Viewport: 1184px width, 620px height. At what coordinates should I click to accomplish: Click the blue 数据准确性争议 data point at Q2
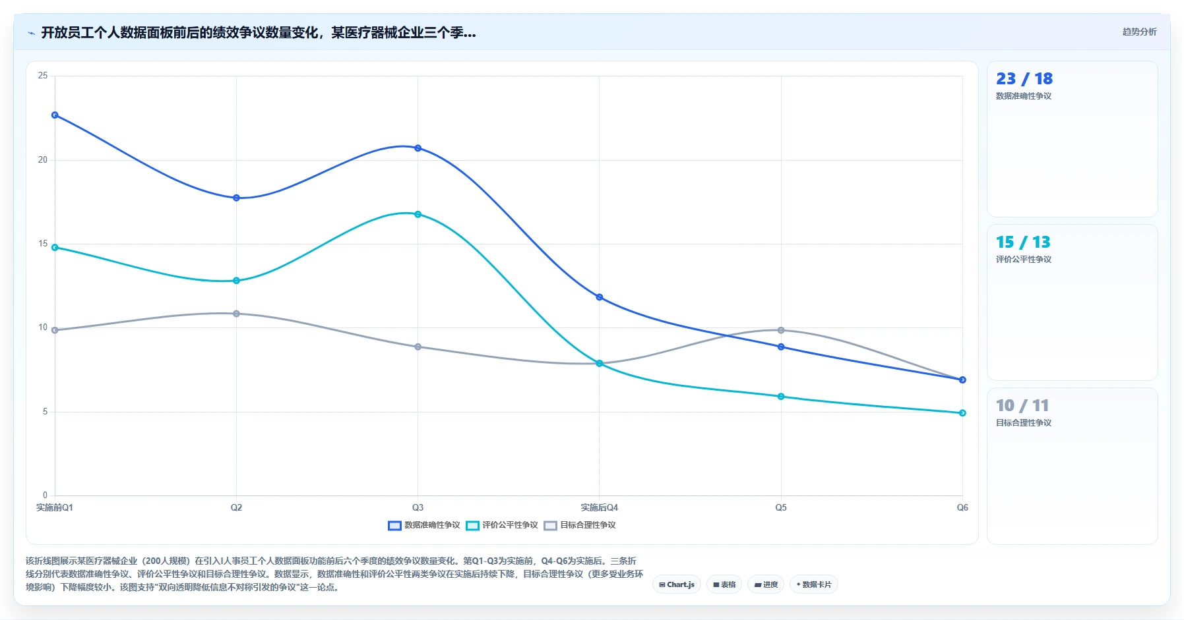click(x=236, y=198)
